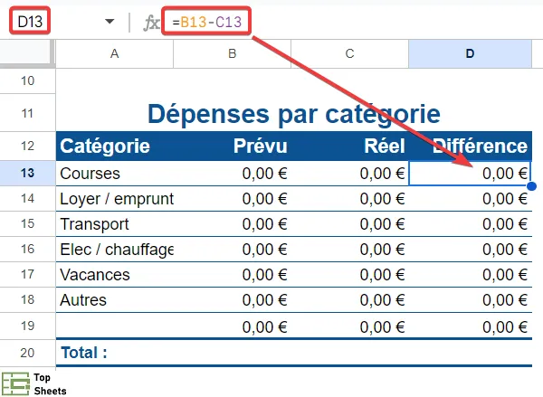Select the 'Transport' cell
This screenshot has width=543, height=397.
tap(115, 224)
